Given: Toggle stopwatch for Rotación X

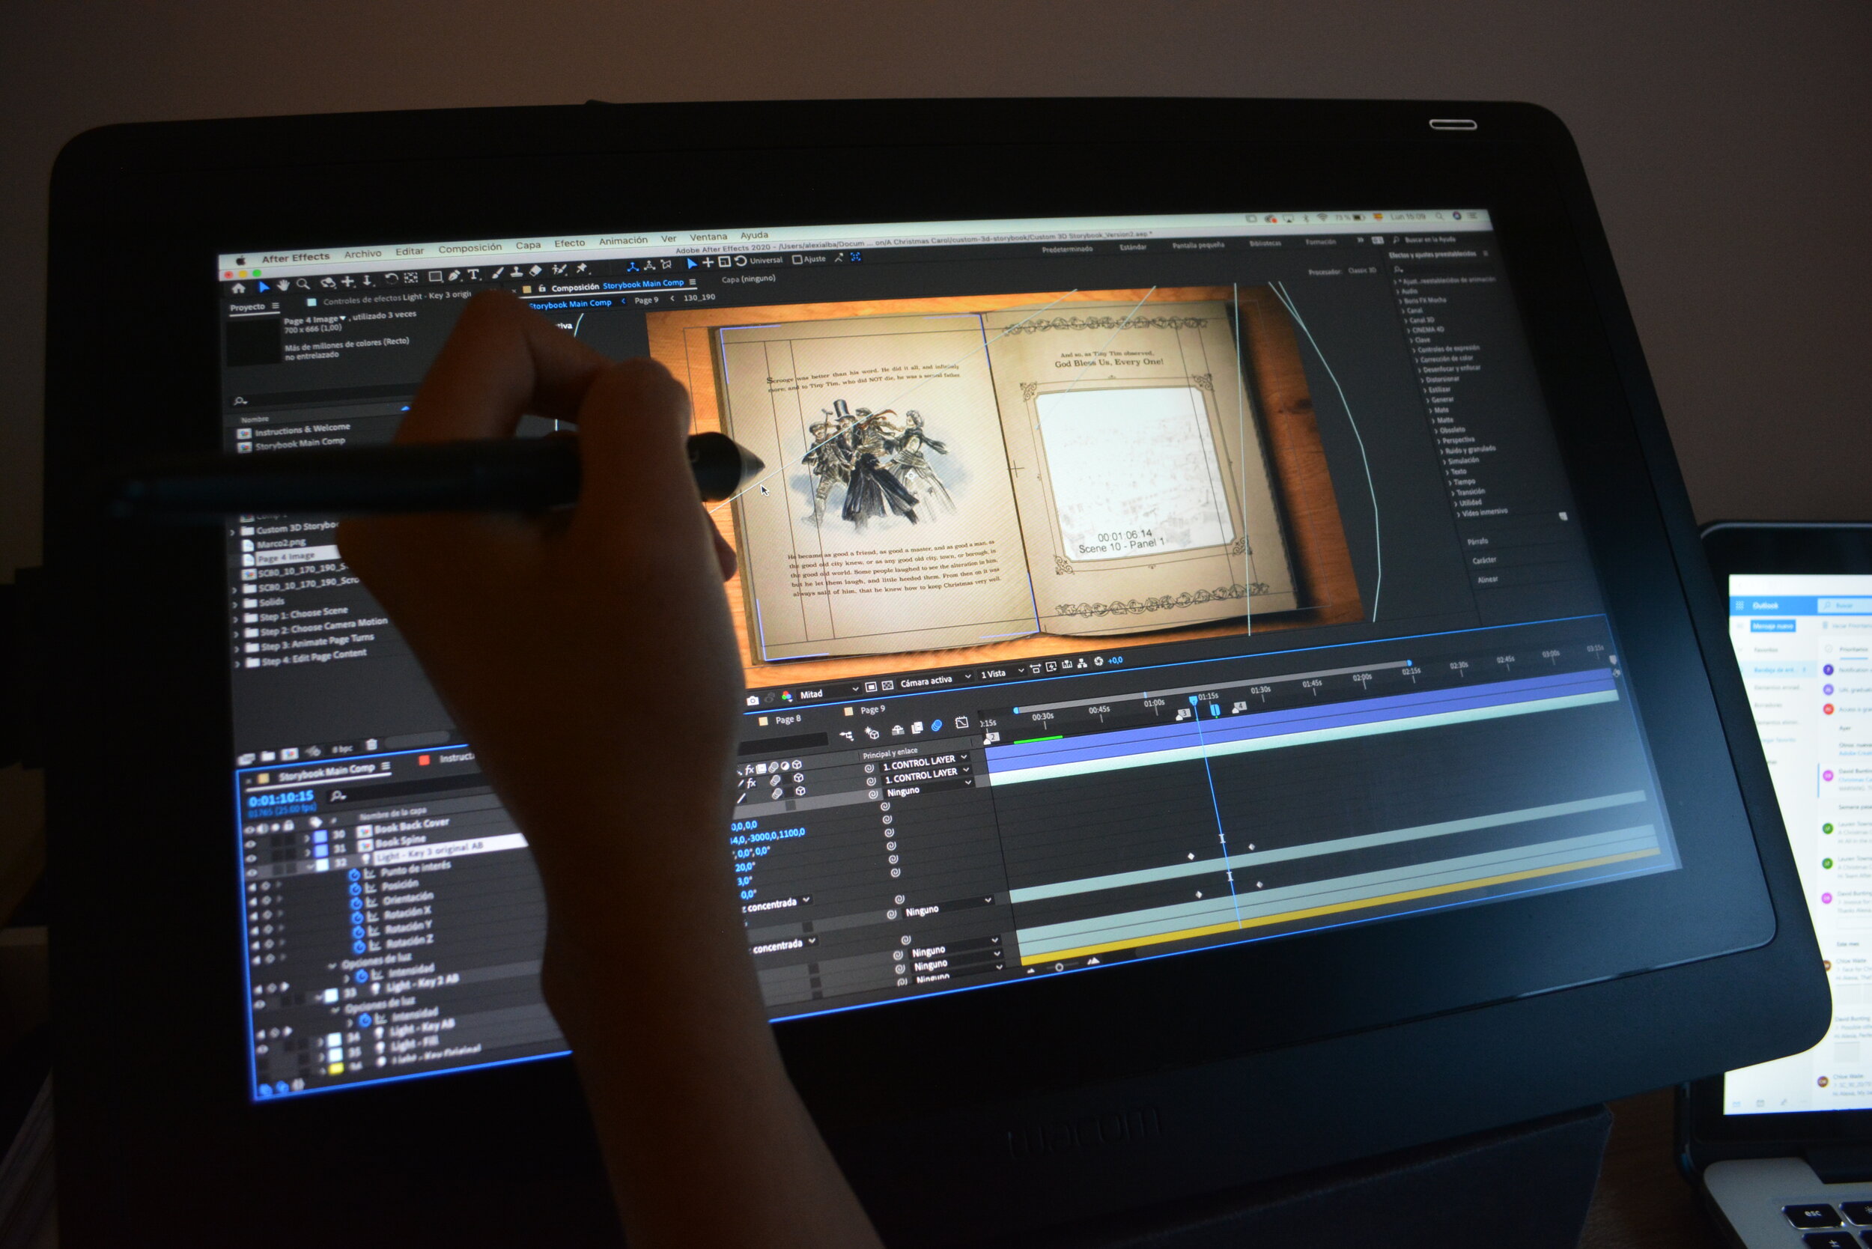Looking at the screenshot, I should (x=358, y=917).
